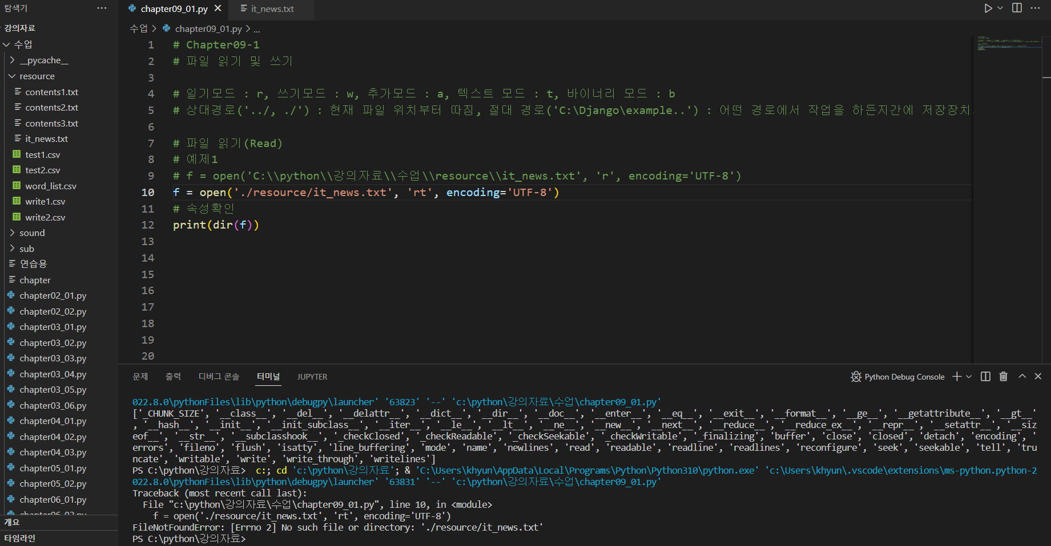The width and height of the screenshot is (1051, 546).
Task: Open the new terminal launch profile dropdown
Action: [969, 377]
